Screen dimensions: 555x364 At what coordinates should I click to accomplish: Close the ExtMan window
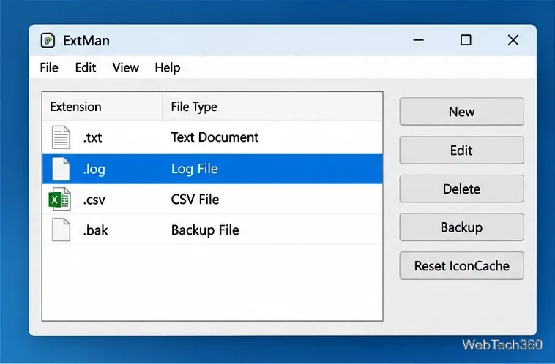(x=513, y=40)
